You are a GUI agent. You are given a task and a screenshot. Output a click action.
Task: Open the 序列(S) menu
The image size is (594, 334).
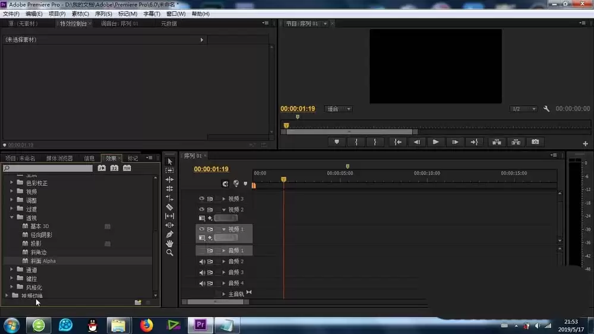tap(103, 14)
